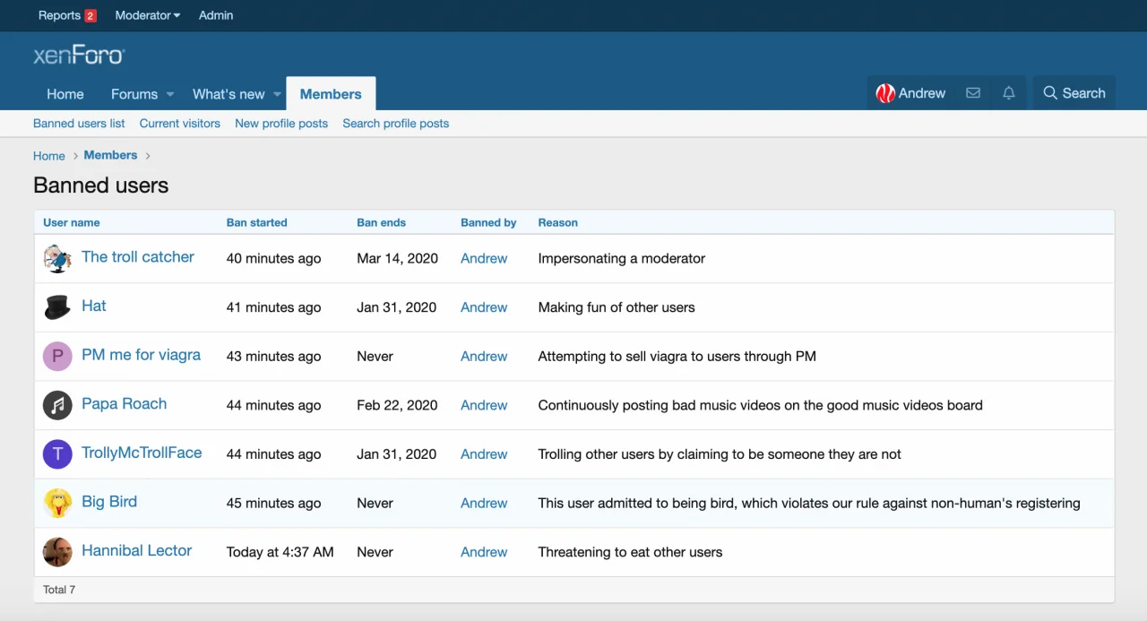The image size is (1147, 621).
Task: Click Big Bird's yellow avatar
Action: [x=57, y=503]
